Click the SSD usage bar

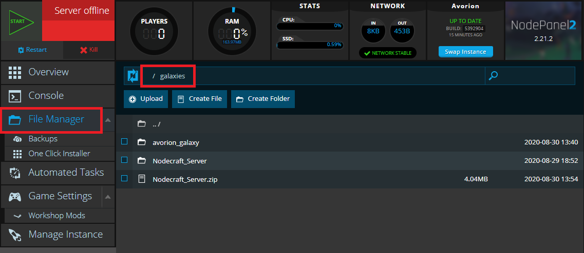point(310,45)
